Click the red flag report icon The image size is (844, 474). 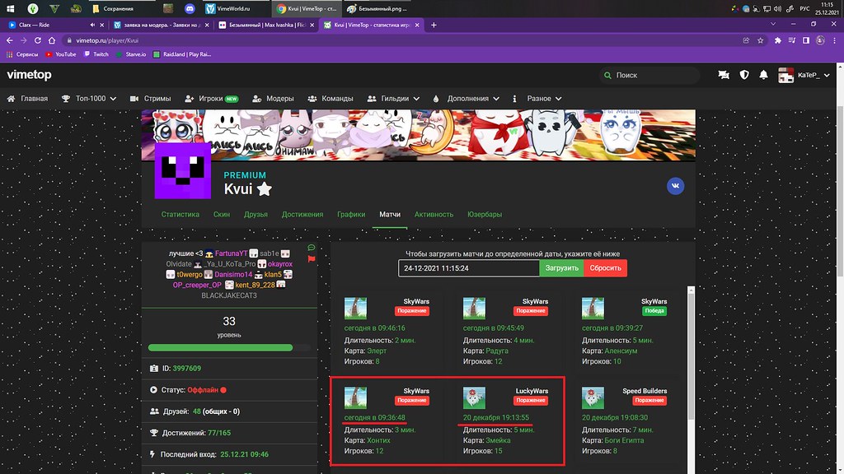(311, 258)
